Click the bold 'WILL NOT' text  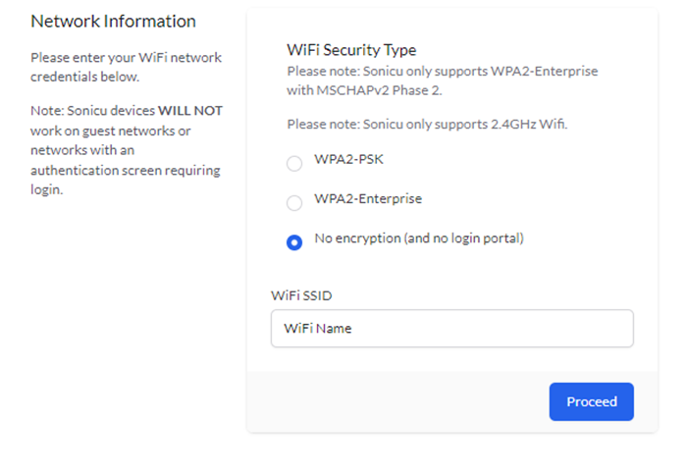pos(190,111)
